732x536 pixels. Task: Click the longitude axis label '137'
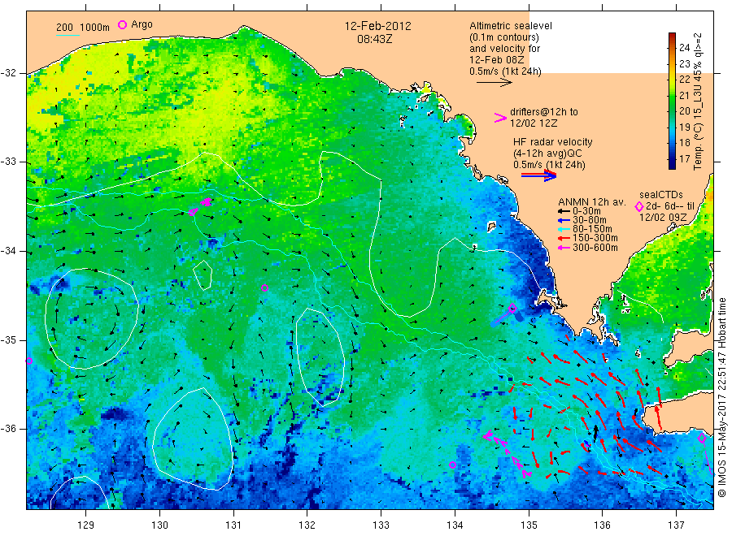point(676,525)
